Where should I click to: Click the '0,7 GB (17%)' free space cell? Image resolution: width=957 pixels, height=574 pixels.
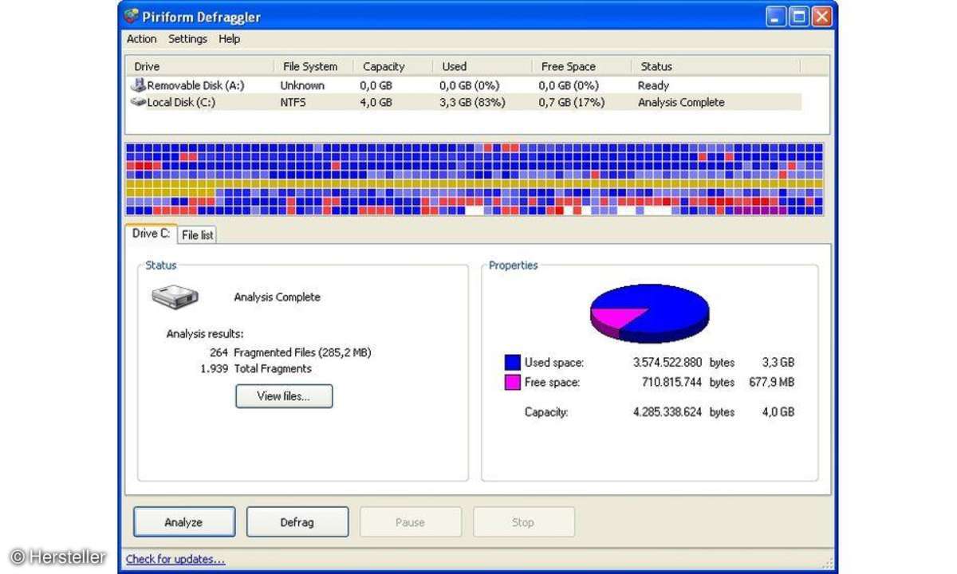point(571,102)
